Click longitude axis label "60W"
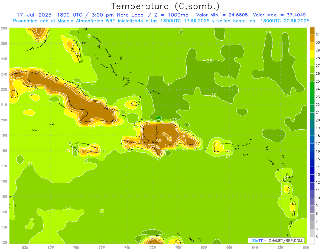 [306, 247]
